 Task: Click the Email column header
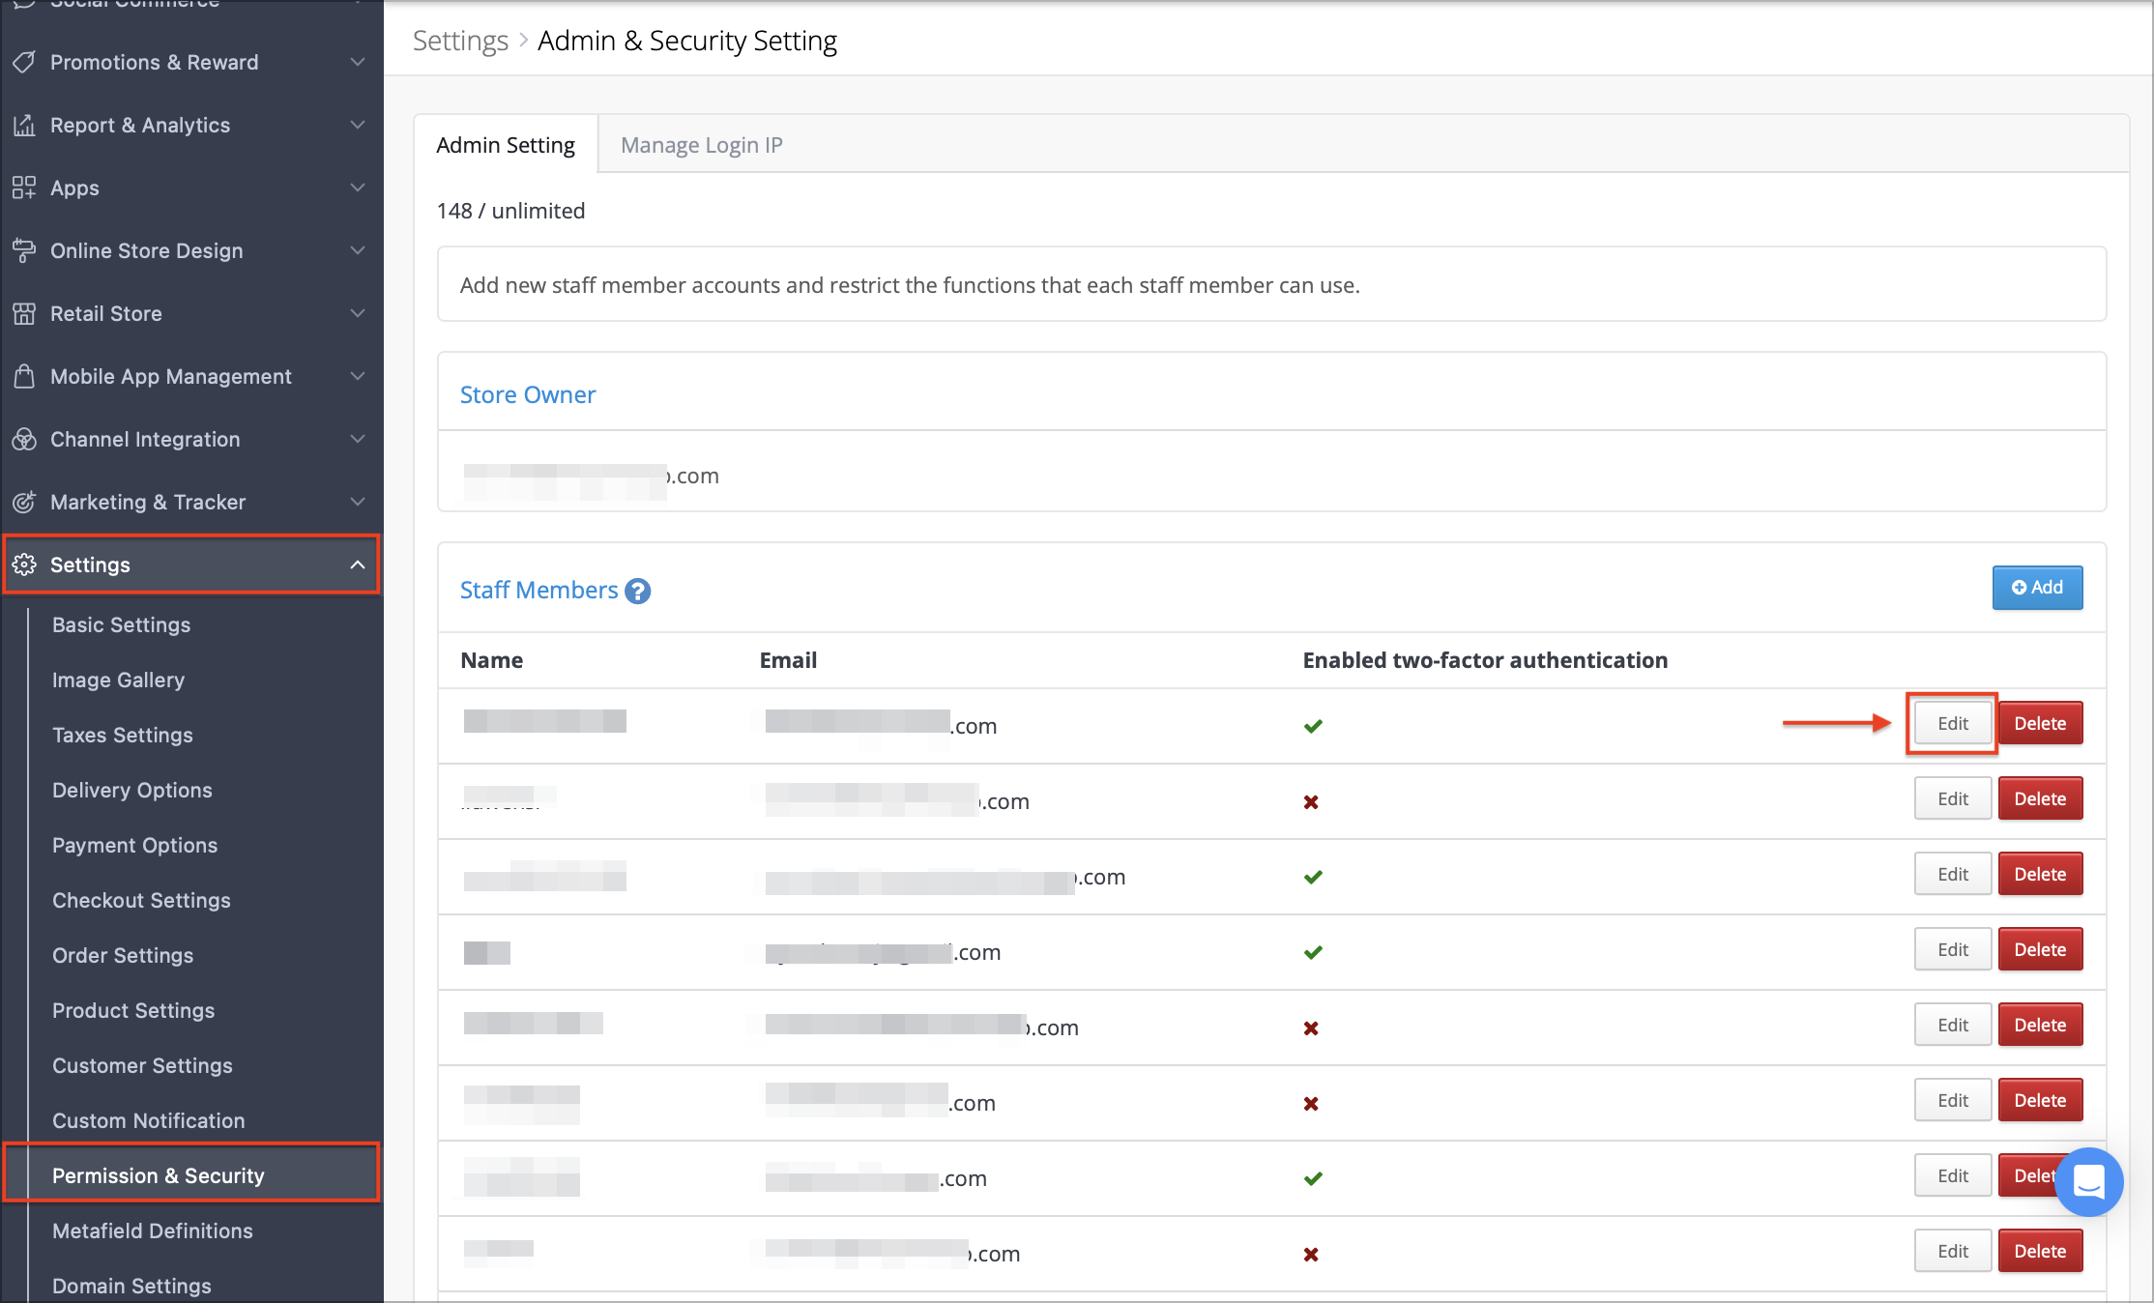(x=788, y=660)
